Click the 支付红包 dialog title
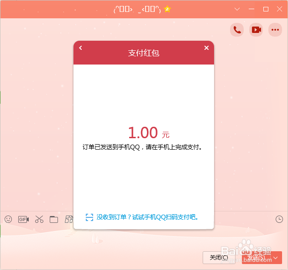The width and height of the screenshot is (288, 270). click(x=144, y=53)
